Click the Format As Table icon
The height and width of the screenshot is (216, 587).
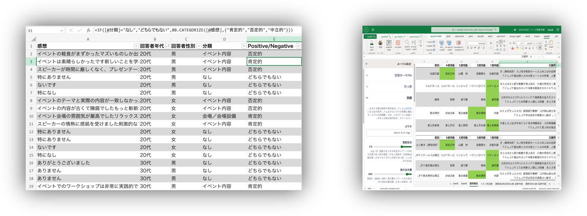pyautogui.click(x=449, y=43)
